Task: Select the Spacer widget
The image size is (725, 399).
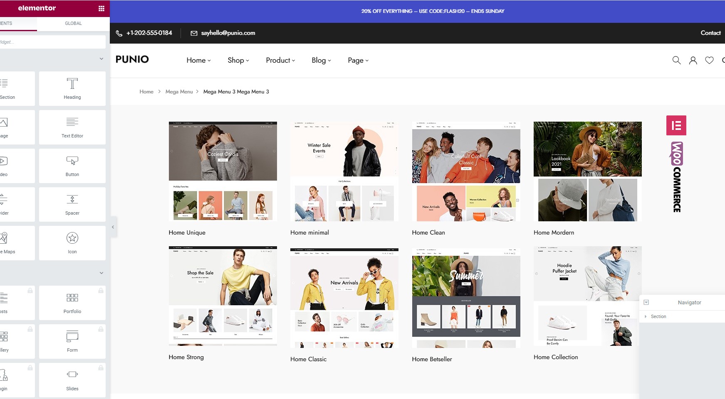Action: (x=72, y=204)
